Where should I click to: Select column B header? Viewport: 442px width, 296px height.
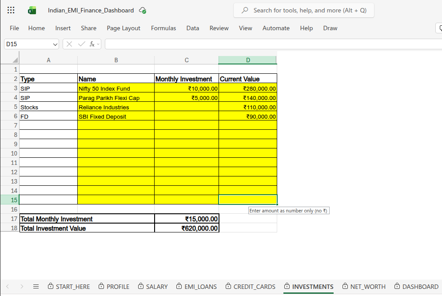click(116, 60)
